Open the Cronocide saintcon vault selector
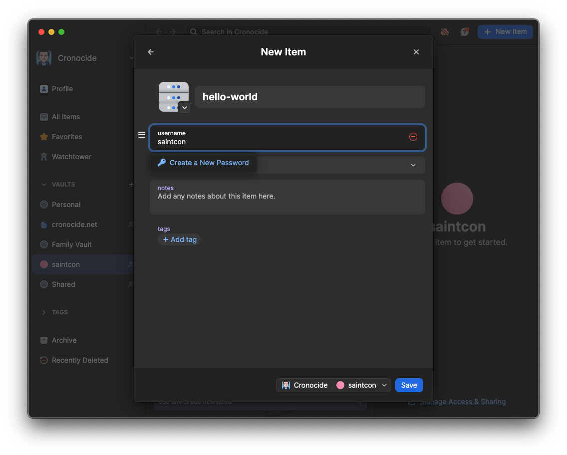The image size is (567, 455). pyautogui.click(x=333, y=385)
